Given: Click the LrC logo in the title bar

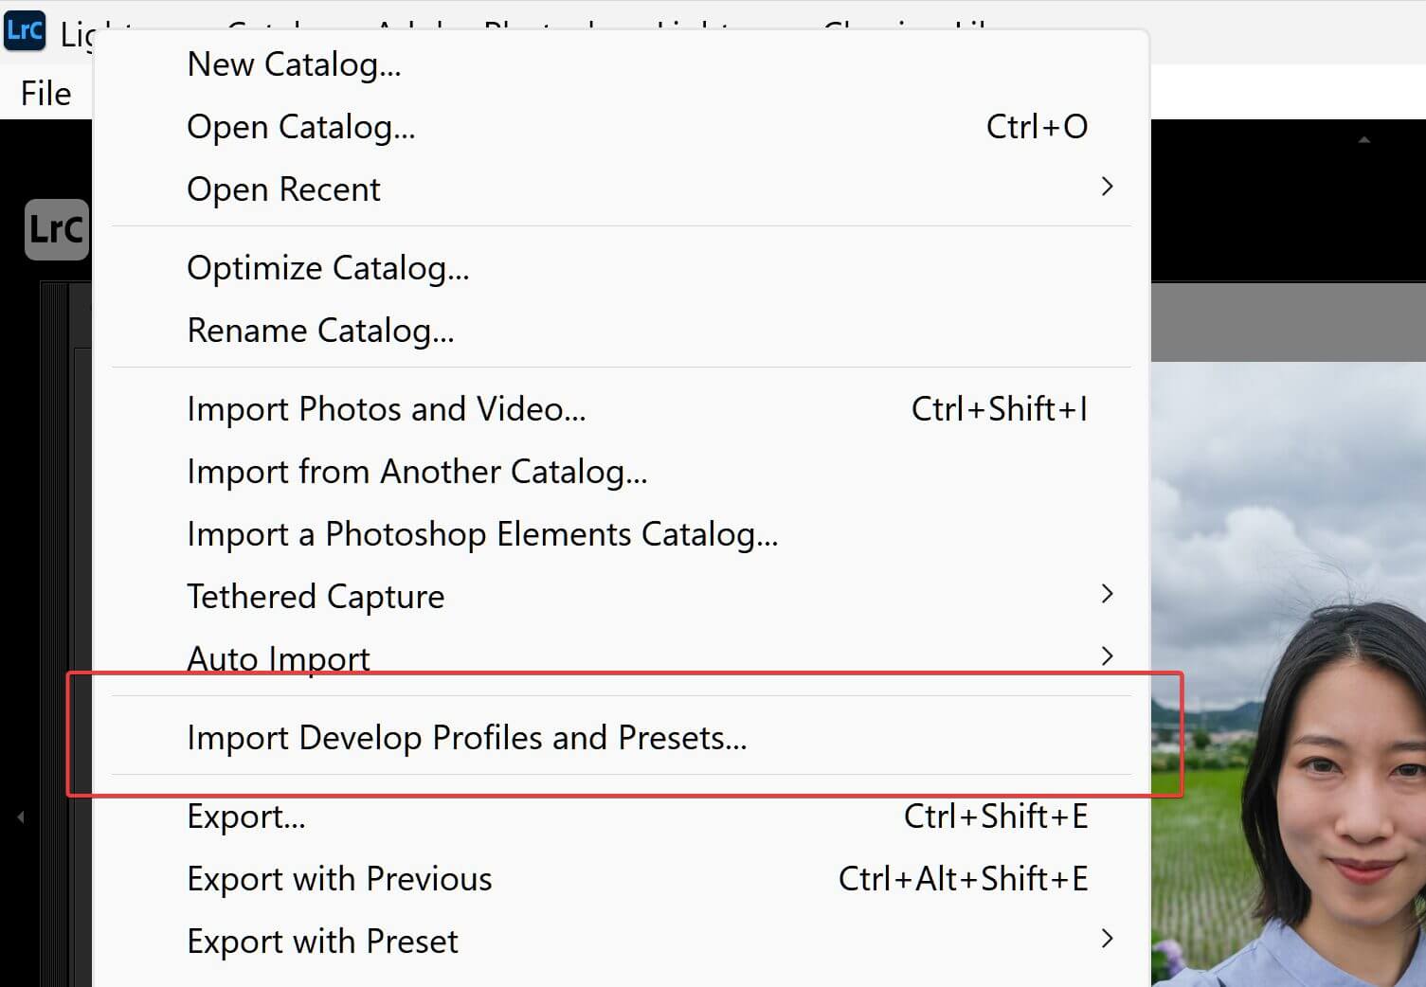Looking at the screenshot, I should (x=25, y=29).
